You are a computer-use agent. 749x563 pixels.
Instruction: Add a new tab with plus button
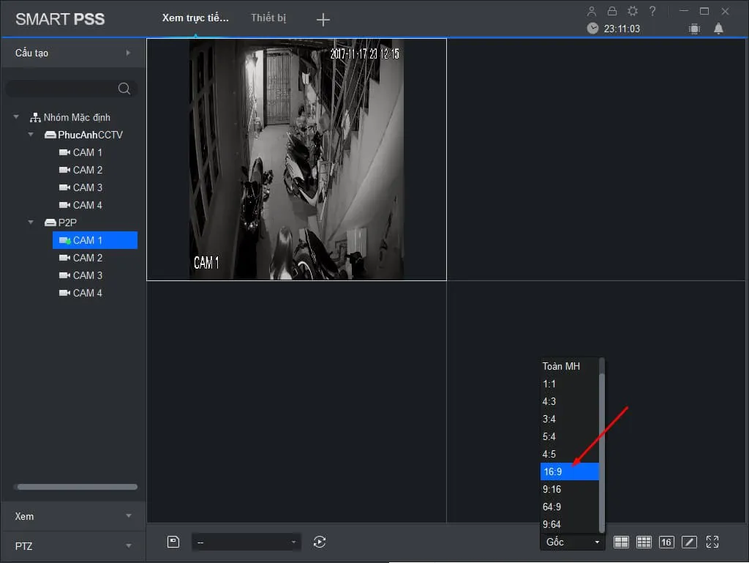click(x=323, y=20)
